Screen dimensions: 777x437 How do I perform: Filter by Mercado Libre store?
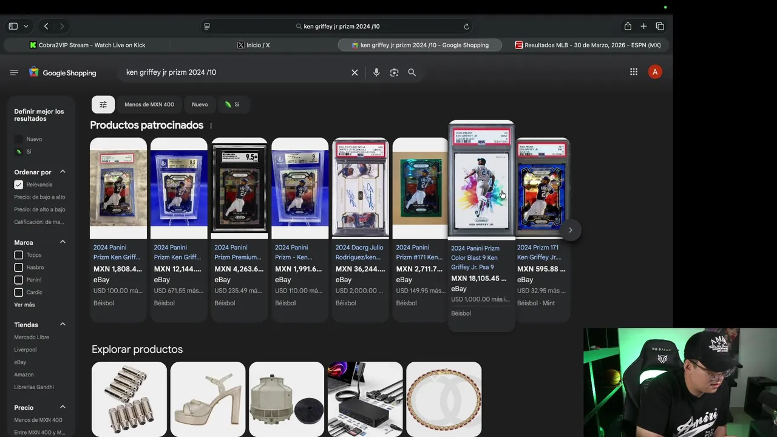click(x=32, y=337)
